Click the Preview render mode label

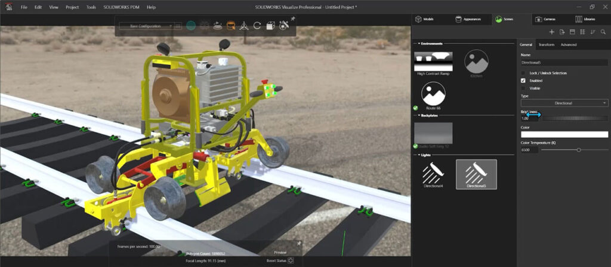(280, 252)
